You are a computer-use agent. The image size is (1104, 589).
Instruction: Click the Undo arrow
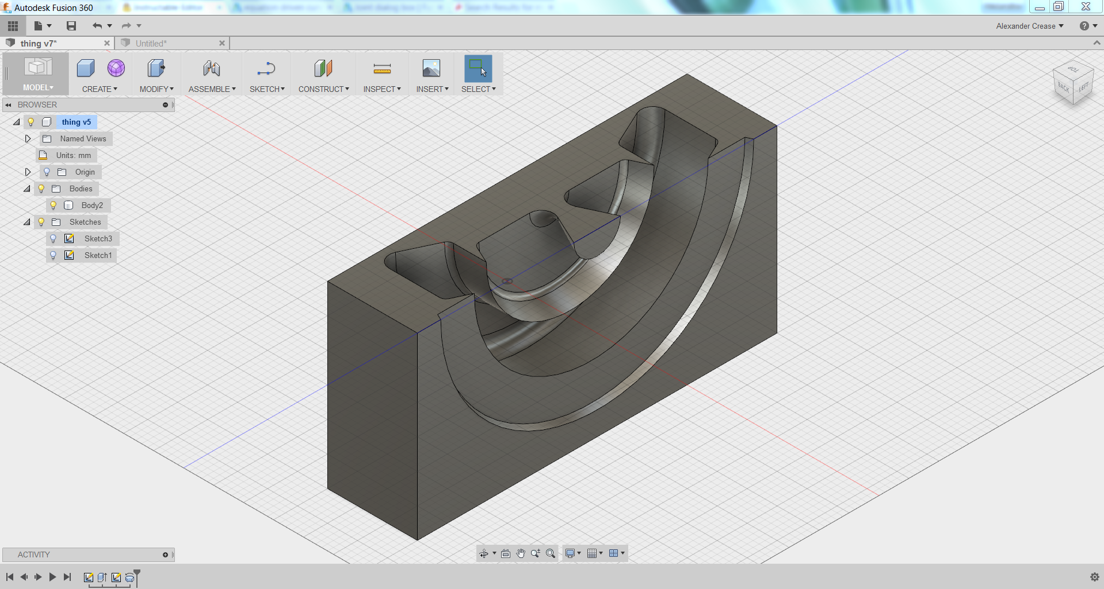click(97, 26)
